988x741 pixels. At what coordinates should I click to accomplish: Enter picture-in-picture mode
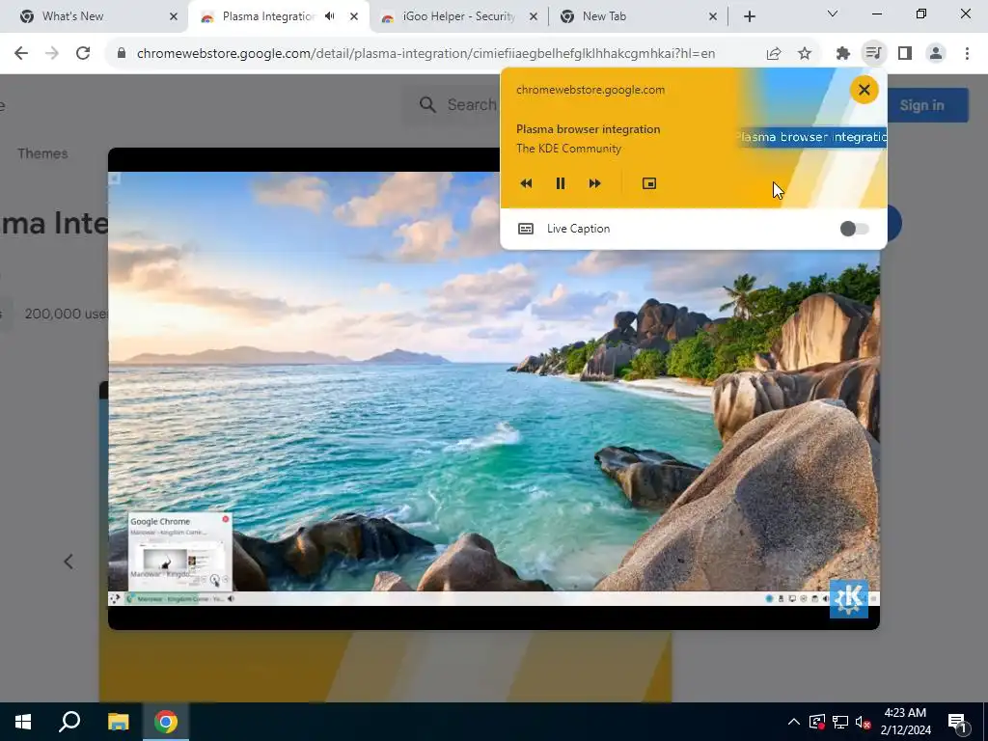pos(649,183)
